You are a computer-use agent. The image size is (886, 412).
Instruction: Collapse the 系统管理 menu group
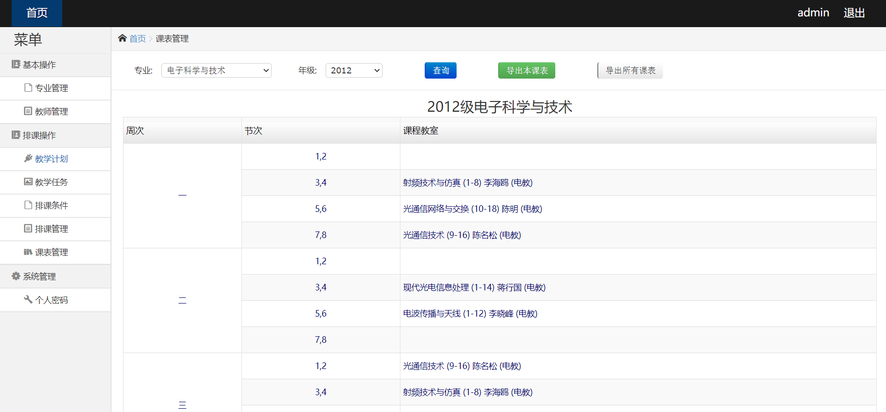point(55,277)
